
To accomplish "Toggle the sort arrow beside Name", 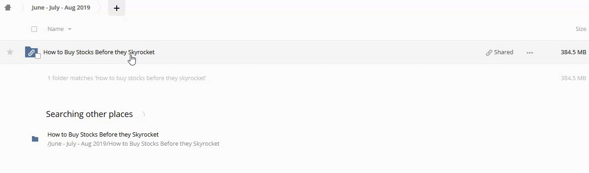I will (70, 29).
